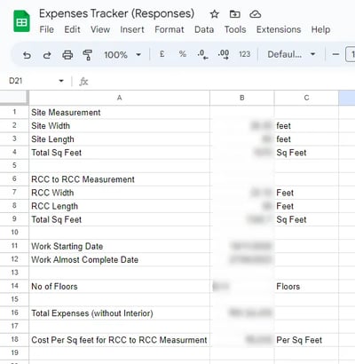Open the Tools menu
Screen dimensions: 355x364
coord(235,29)
